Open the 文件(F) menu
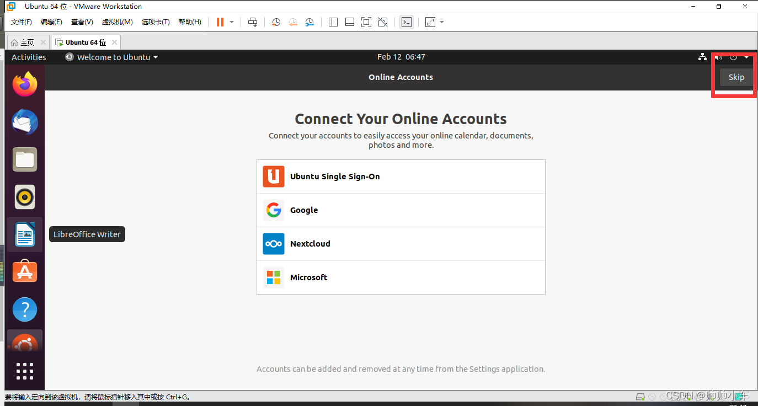 tap(22, 22)
